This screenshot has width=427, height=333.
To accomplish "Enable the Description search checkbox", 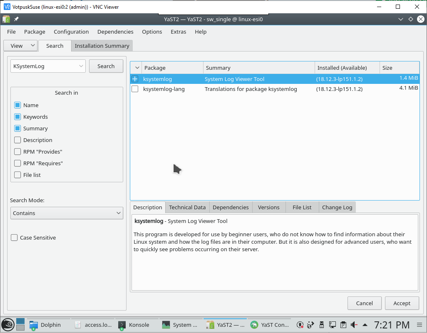I will [17, 140].
